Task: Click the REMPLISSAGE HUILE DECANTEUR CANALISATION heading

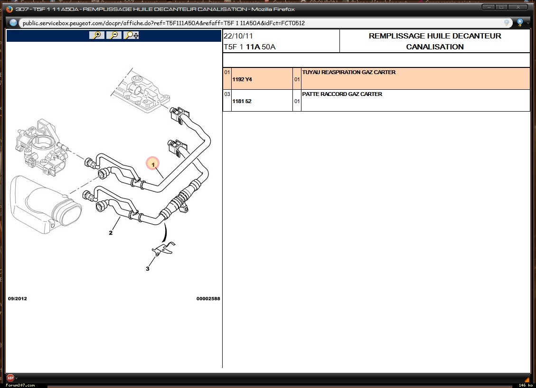Action: pyautogui.click(x=434, y=41)
